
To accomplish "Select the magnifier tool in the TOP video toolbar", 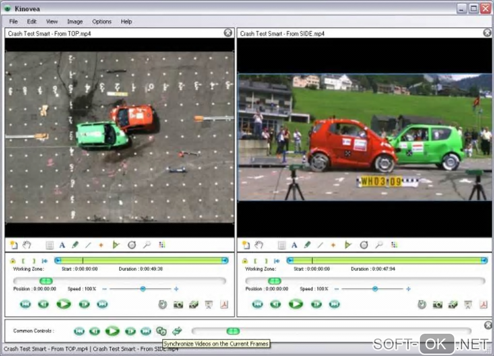I will click(x=147, y=245).
